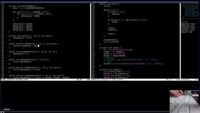Click the 'public boolean isMyPiece' method line
200x113 pixels.
click(35, 68)
